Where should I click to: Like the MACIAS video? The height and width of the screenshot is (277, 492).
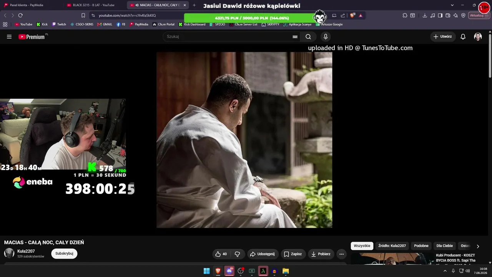pyautogui.click(x=222, y=254)
